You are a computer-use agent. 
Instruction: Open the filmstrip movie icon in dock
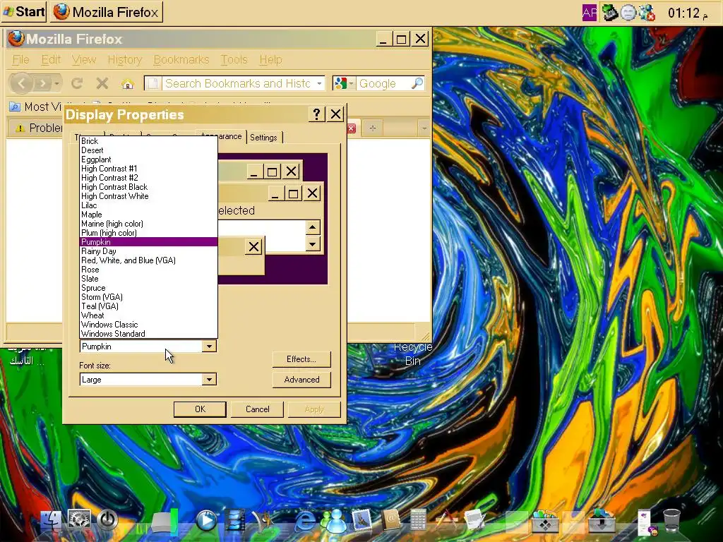point(234,521)
